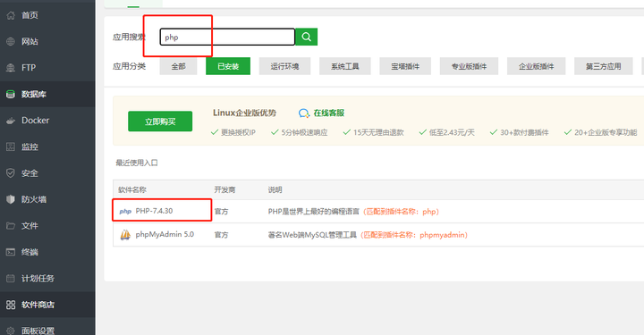644x335 pixels.
Task: Click the green magnifier search button
Action: click(x=307, y=37)
